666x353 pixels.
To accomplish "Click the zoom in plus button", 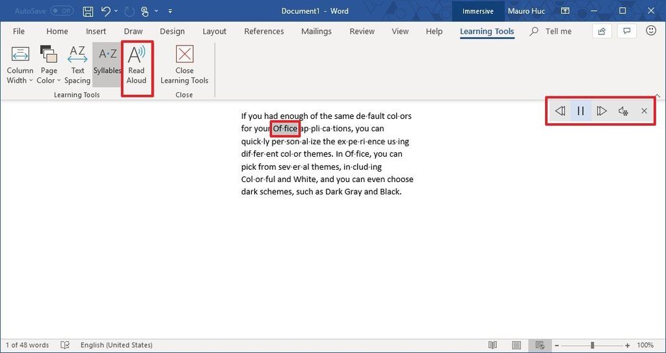I will [628, 345].
